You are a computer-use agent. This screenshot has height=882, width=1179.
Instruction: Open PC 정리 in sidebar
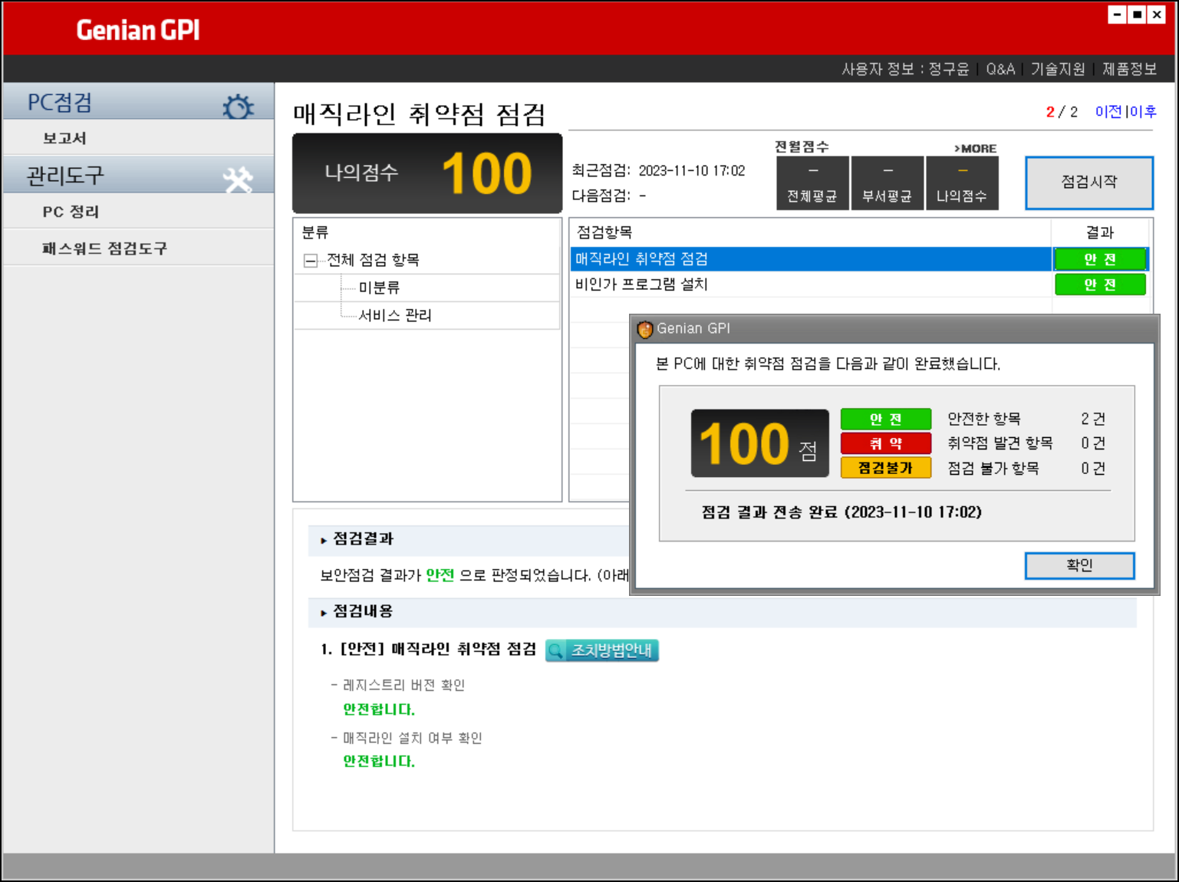(71, 212)
